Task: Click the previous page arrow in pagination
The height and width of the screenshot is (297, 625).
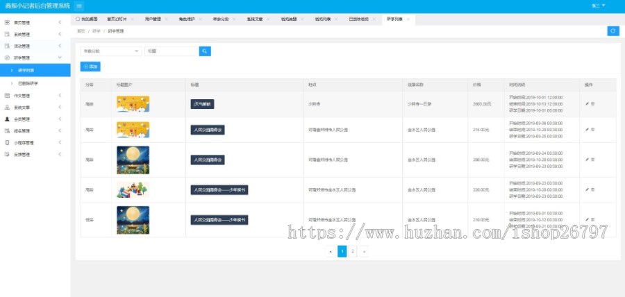Action: coord(331,251)
